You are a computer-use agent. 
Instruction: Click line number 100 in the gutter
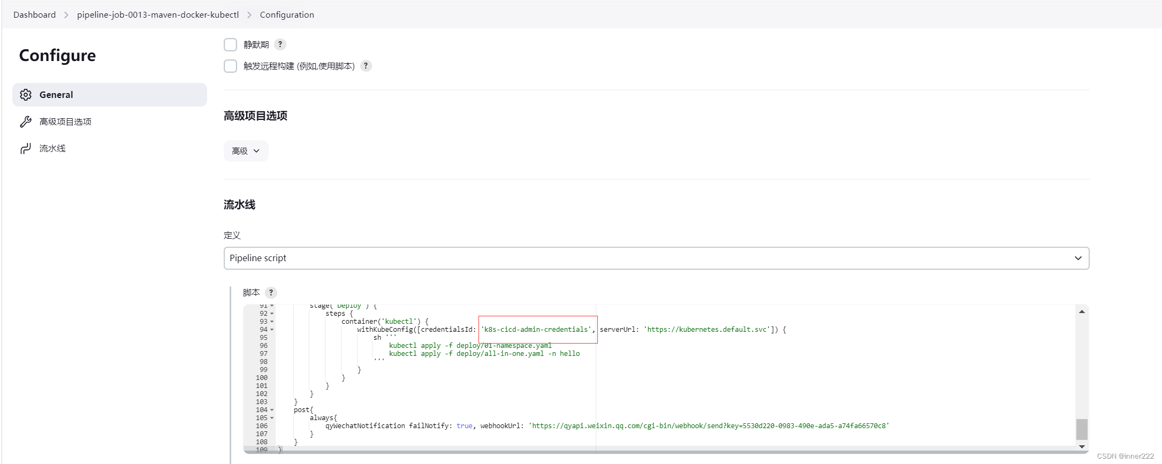click(262, 378)
